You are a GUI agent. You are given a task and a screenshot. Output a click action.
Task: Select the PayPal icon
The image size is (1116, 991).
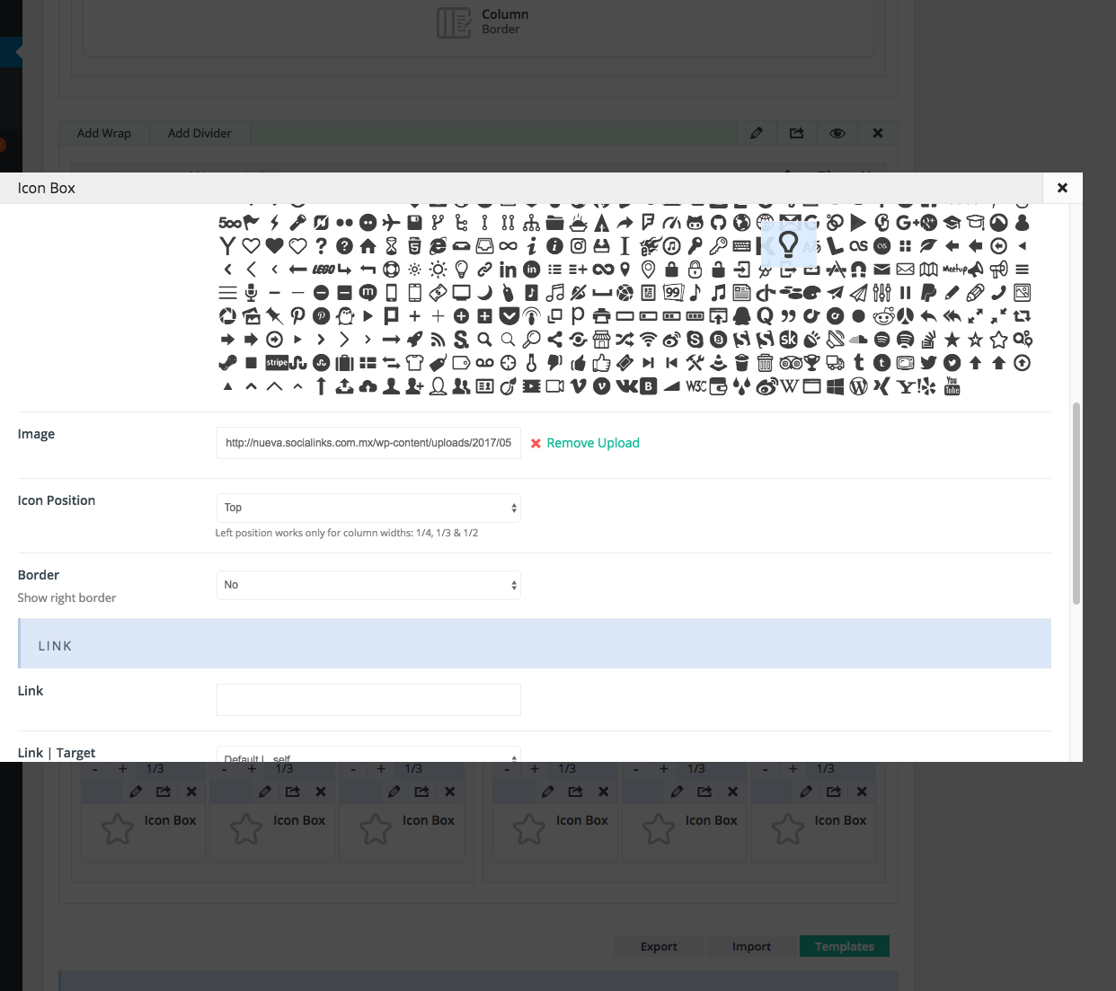(x=928, y=293)
